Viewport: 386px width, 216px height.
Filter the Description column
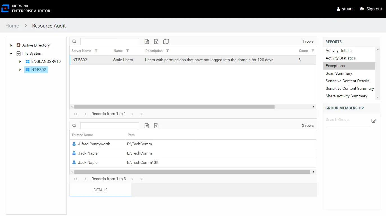(168, 51)
